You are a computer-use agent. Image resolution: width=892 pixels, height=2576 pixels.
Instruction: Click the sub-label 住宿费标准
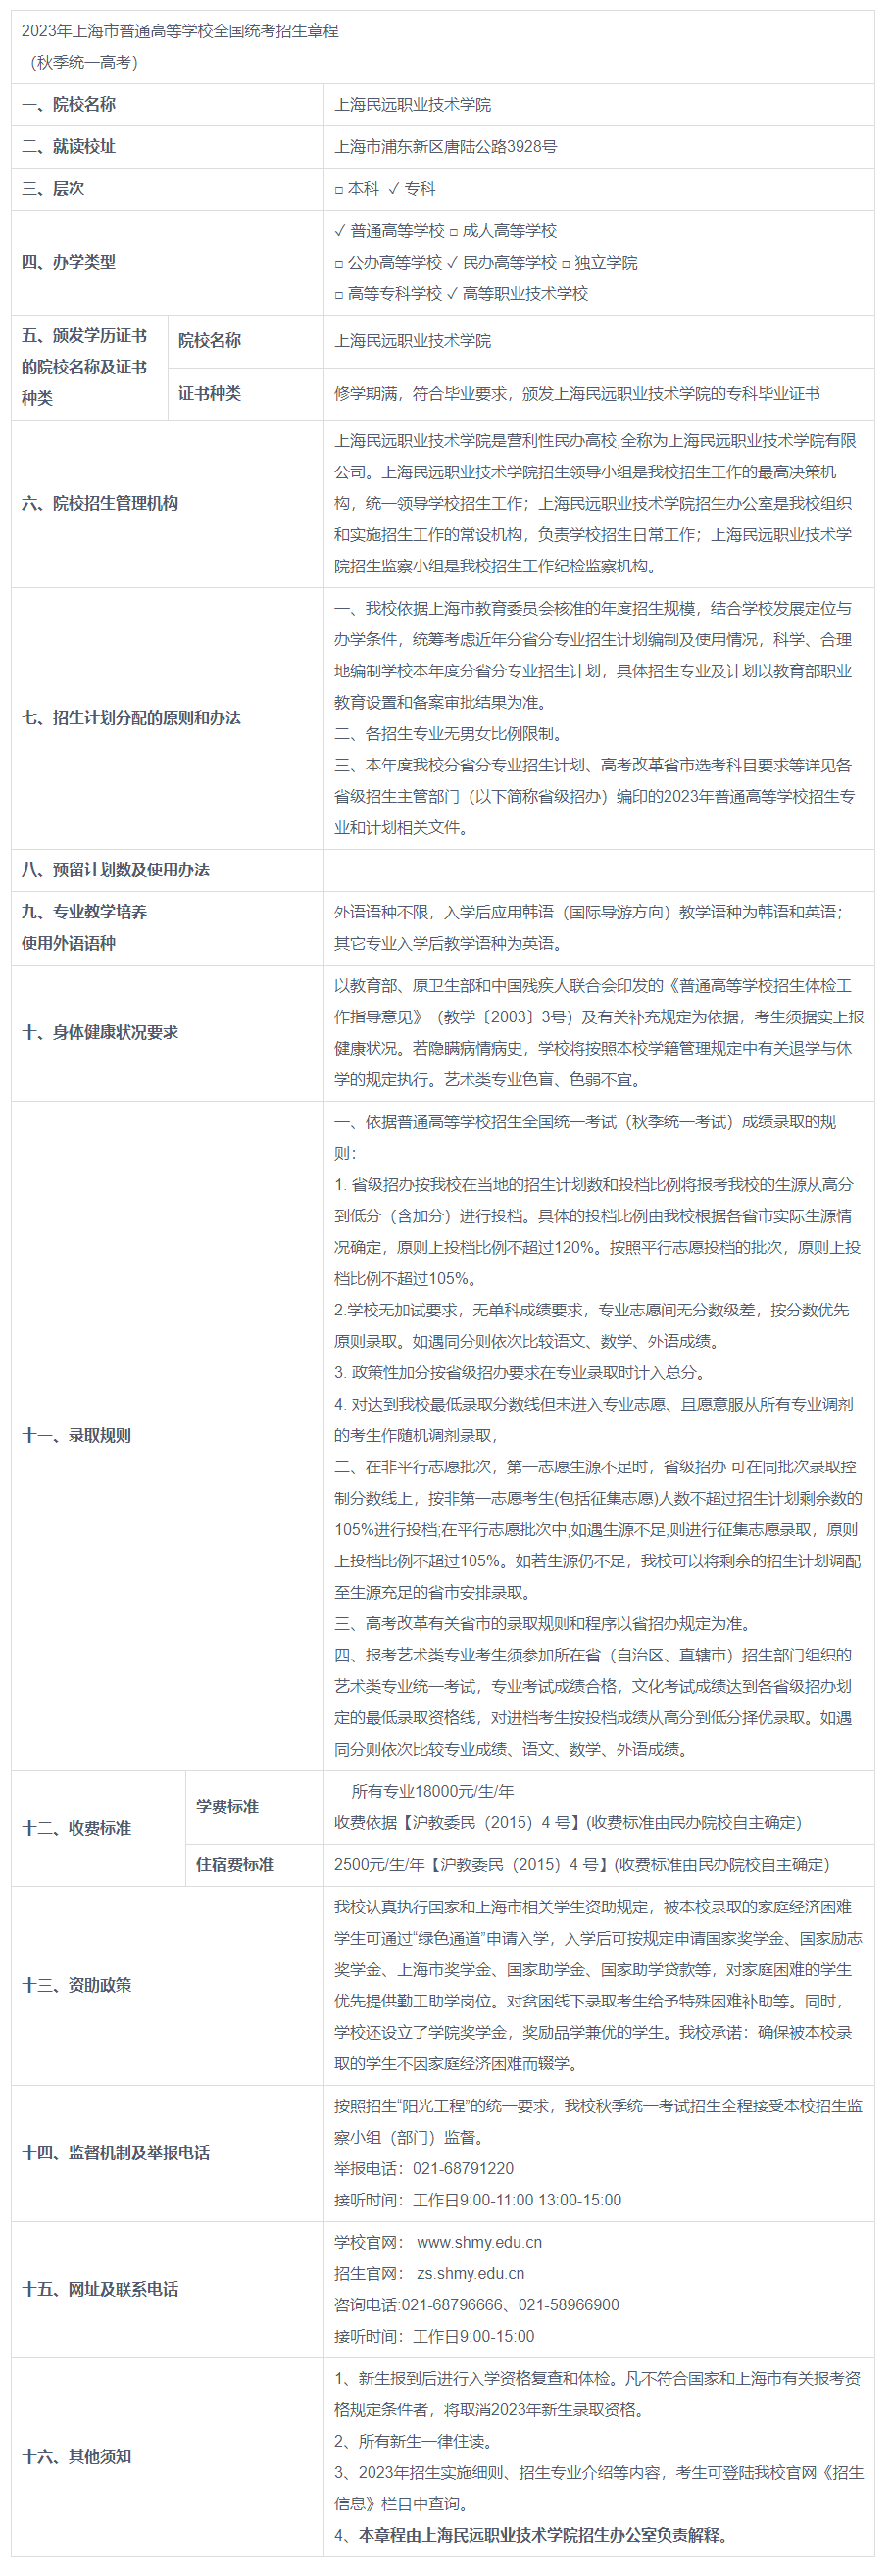tap(235, 1864)
